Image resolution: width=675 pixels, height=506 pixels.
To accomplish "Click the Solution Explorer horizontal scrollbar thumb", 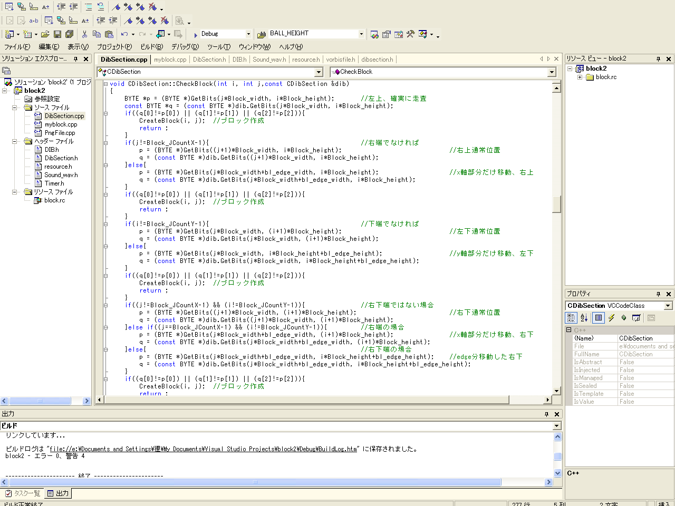I will coord(40,401).
